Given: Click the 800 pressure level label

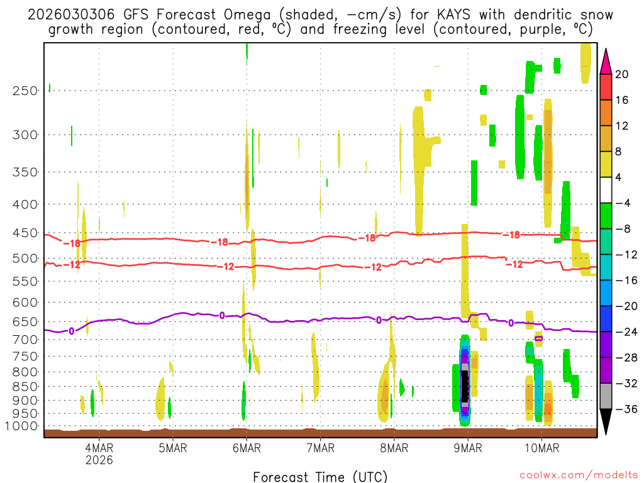Looking at the screenshot, I should pyautogui.click(x=25, y=372).
